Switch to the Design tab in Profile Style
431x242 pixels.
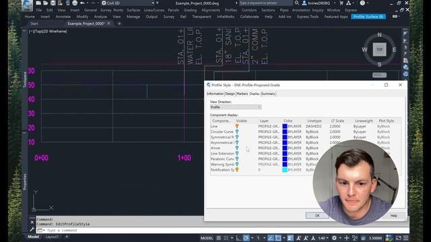tap(230, 94)
